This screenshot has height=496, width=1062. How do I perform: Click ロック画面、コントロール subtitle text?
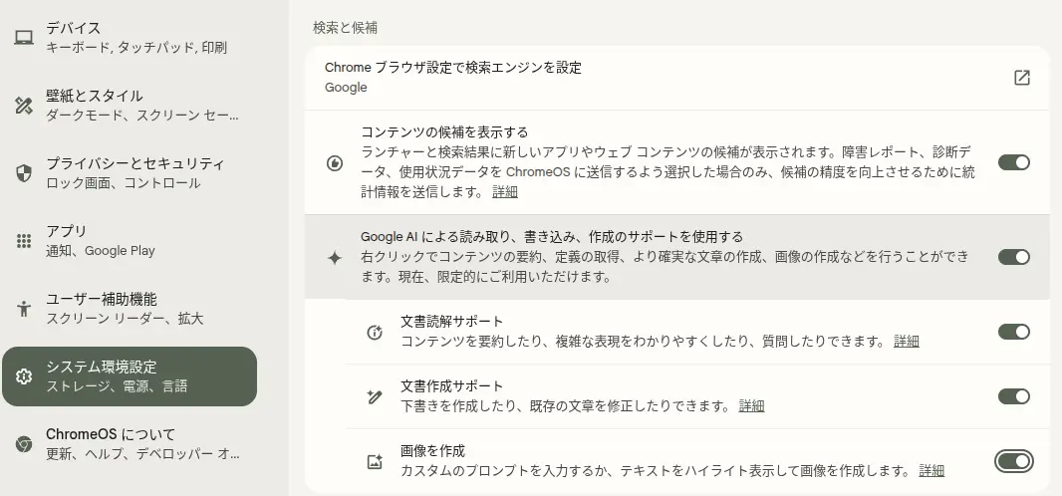(x=123, y=183)
